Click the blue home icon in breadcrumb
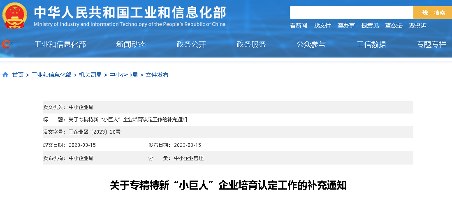The width and height of the screenshot is (452, 204). 5,75
